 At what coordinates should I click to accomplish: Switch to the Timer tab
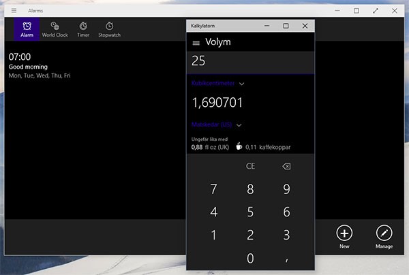[x=83, y=29]
